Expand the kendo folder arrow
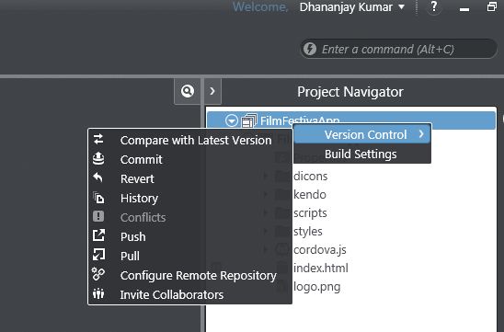Screen dimensions: 504x332 tap(265, 194)
